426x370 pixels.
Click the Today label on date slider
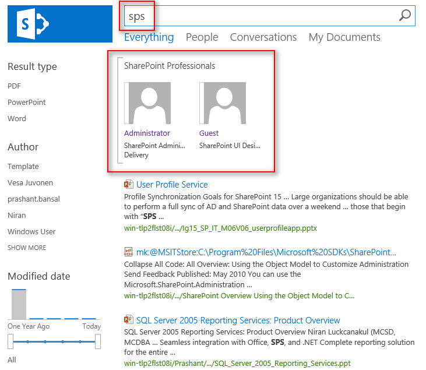[x=91, y=326]
